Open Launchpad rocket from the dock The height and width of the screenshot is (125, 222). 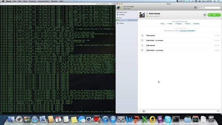(19, 119)
